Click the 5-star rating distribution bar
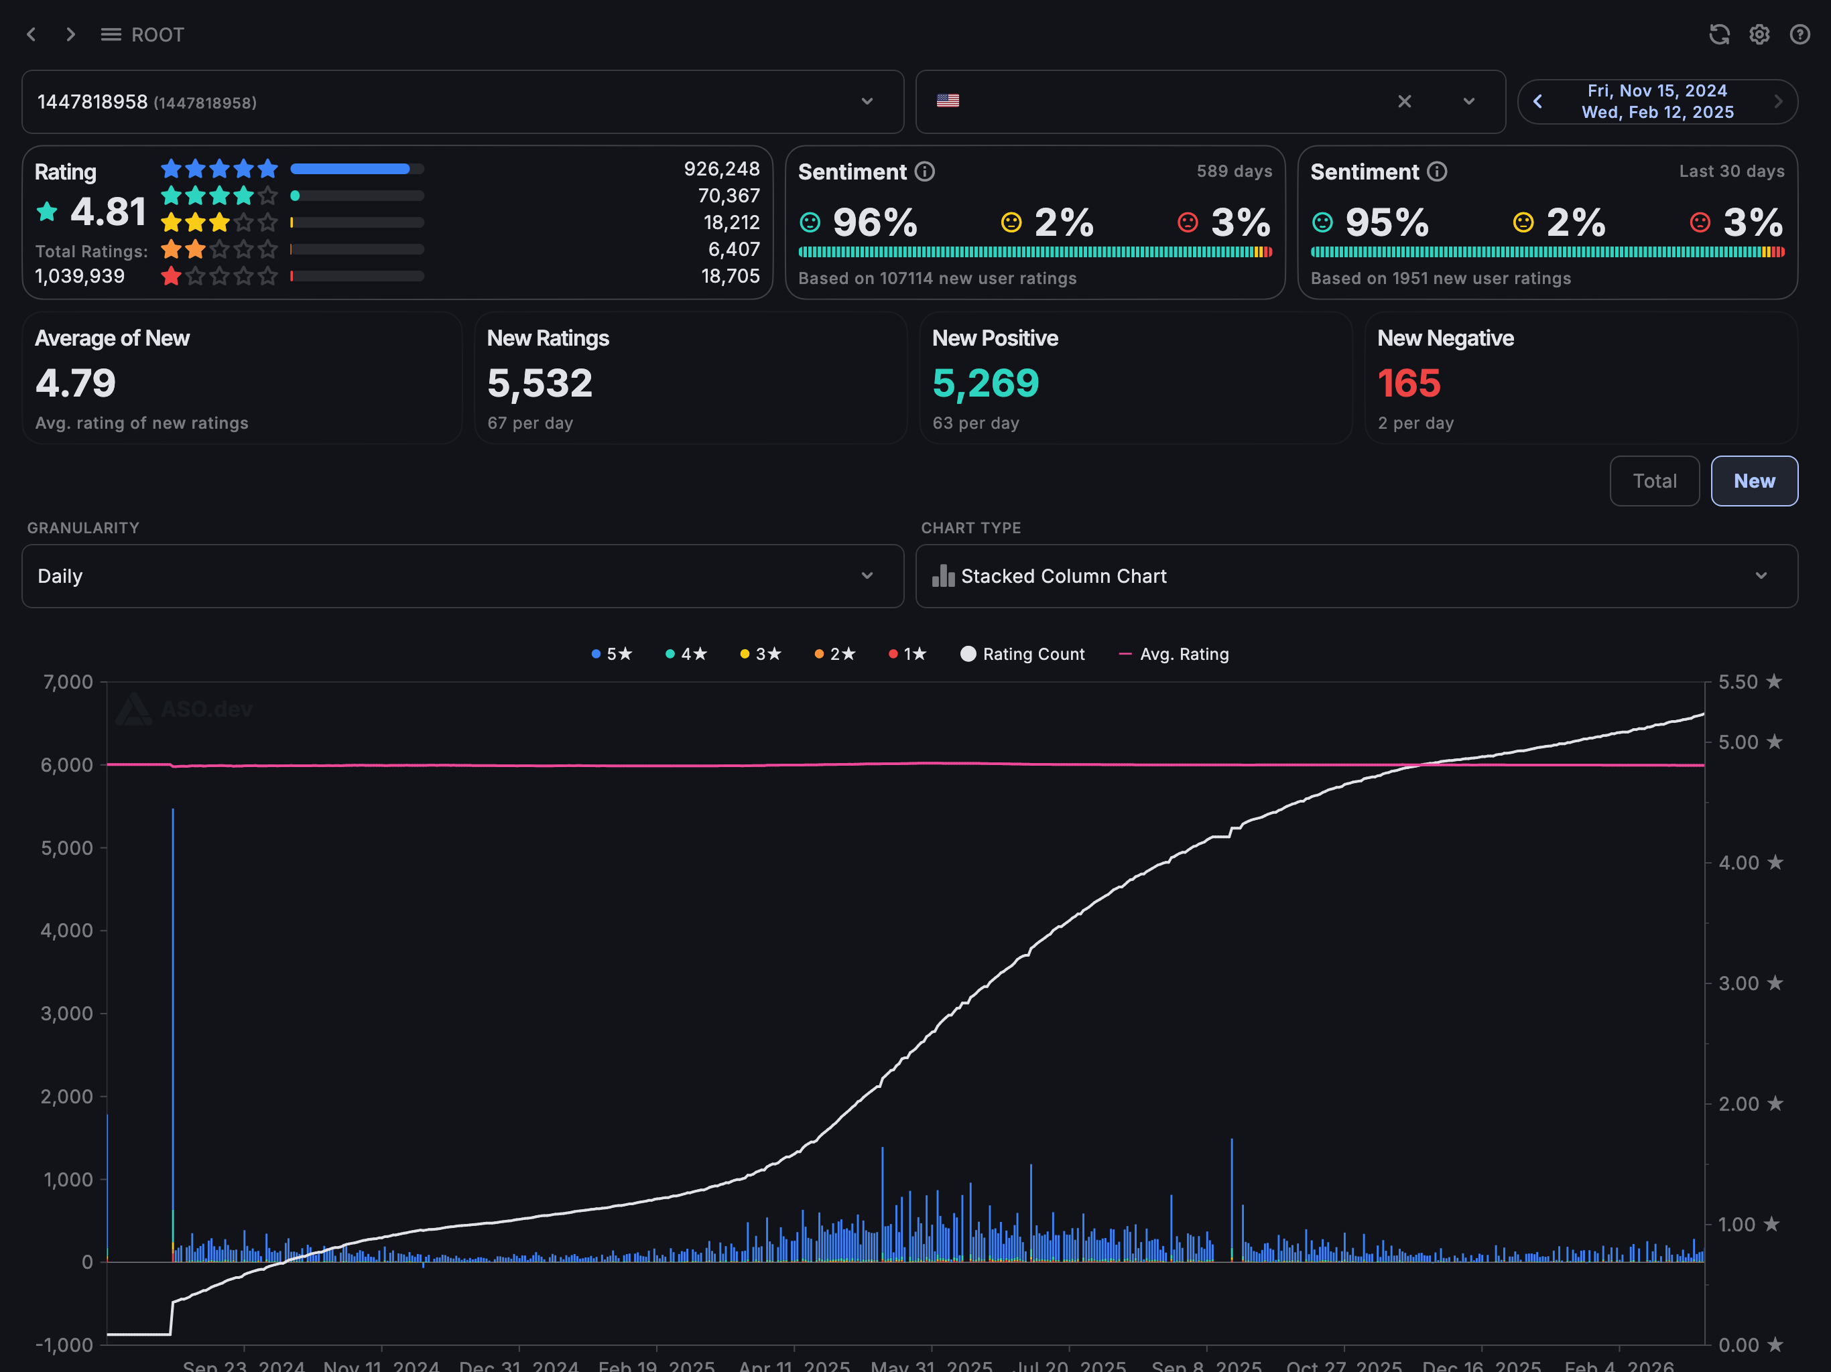This screenshot has width=1831, height=1372. point(357,169)
